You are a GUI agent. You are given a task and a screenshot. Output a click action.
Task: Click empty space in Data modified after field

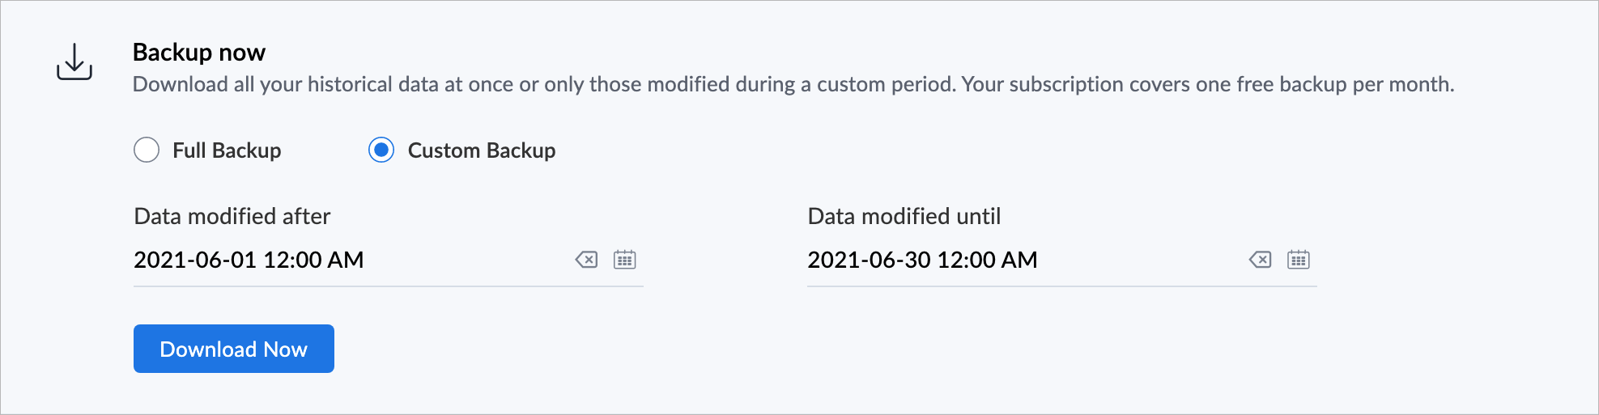tap(470, 260)
